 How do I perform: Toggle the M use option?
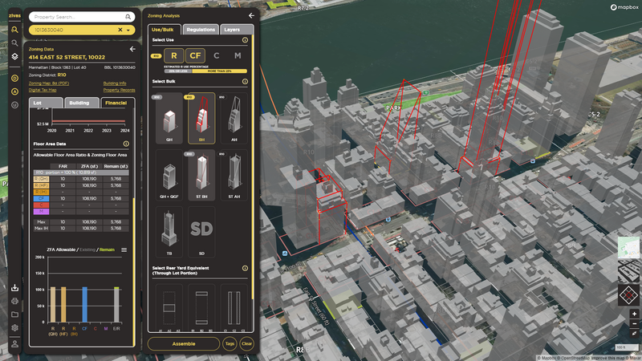point(238,55)
